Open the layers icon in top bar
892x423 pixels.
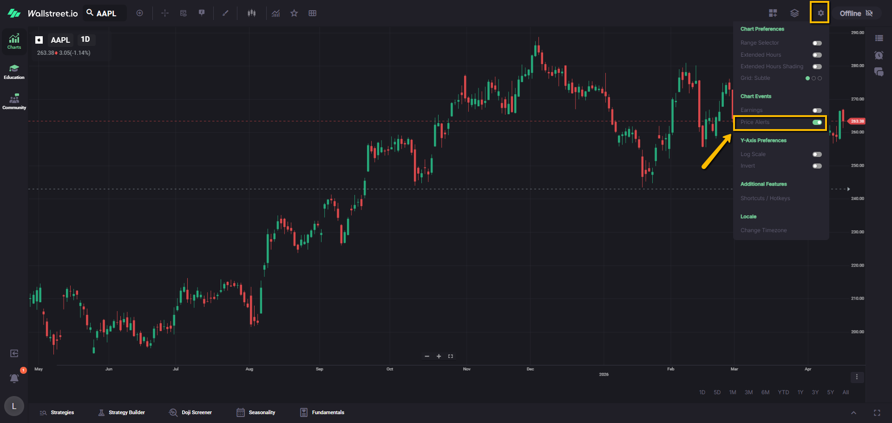[x=794, y=13]
